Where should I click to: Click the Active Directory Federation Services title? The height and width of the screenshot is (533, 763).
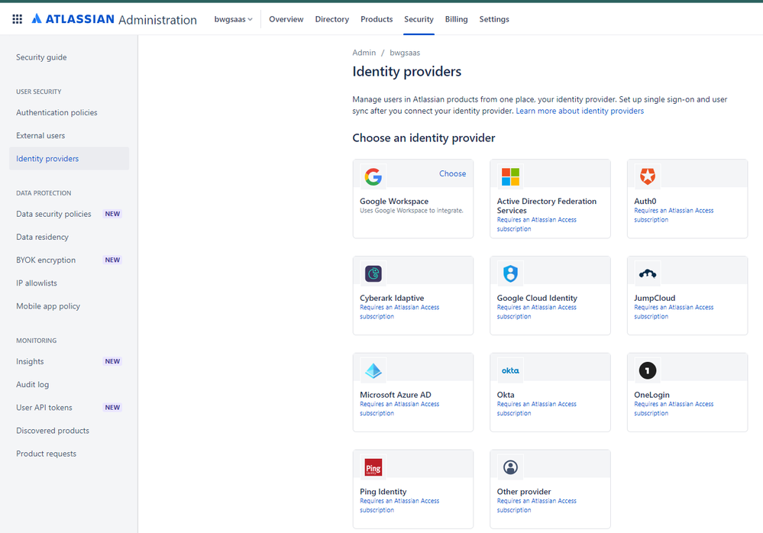[x=546, y=205]
